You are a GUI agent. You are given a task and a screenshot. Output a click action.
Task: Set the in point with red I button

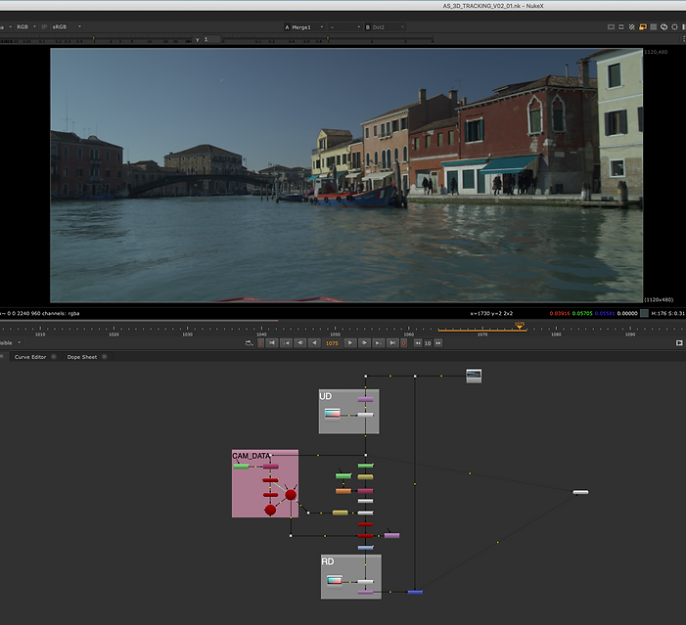tap(260, 343)
